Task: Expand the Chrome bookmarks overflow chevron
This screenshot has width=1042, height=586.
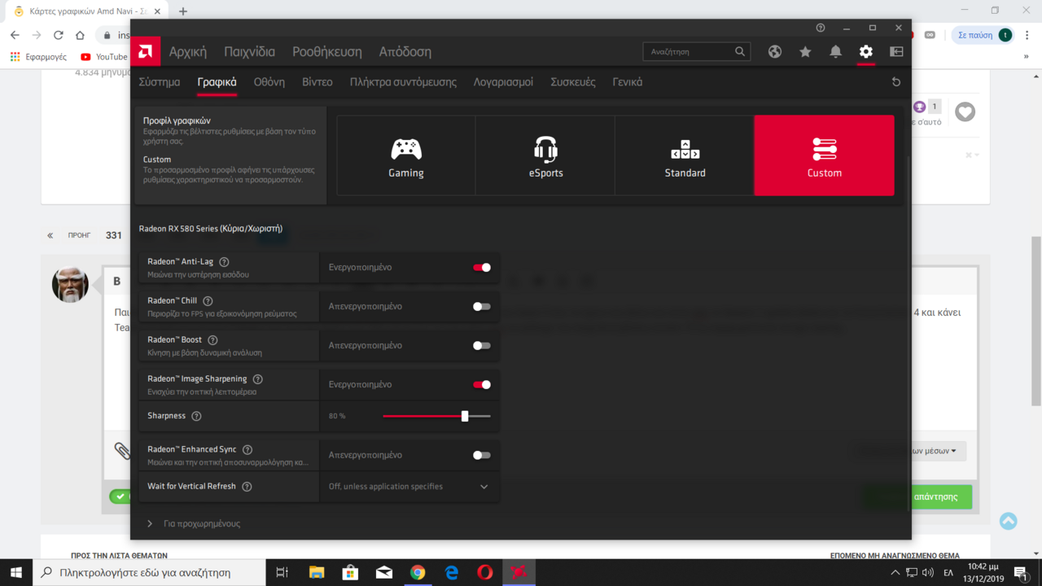Action: point(1025,57)
